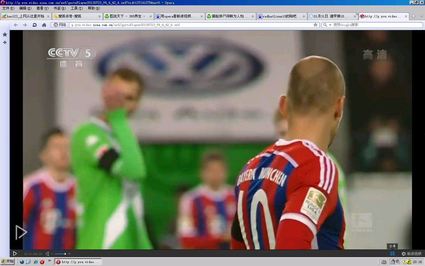Close the redhatlinux10的贴吧 tab
The image size is (425, 266).
click(x=304, y=17)
